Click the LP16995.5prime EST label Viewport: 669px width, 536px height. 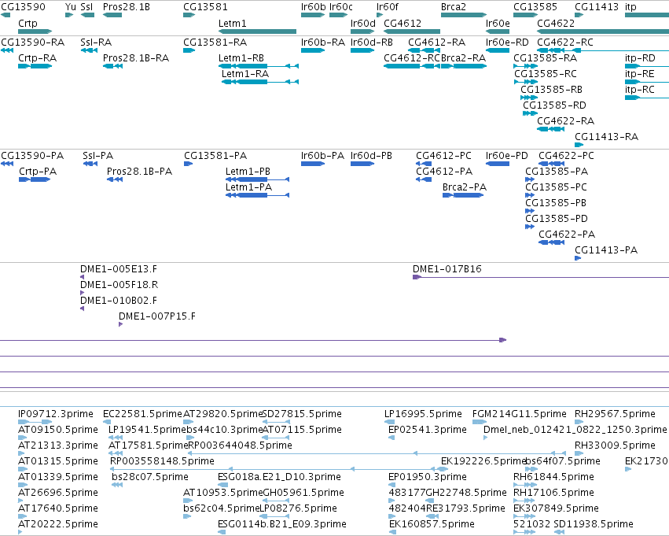423,414
